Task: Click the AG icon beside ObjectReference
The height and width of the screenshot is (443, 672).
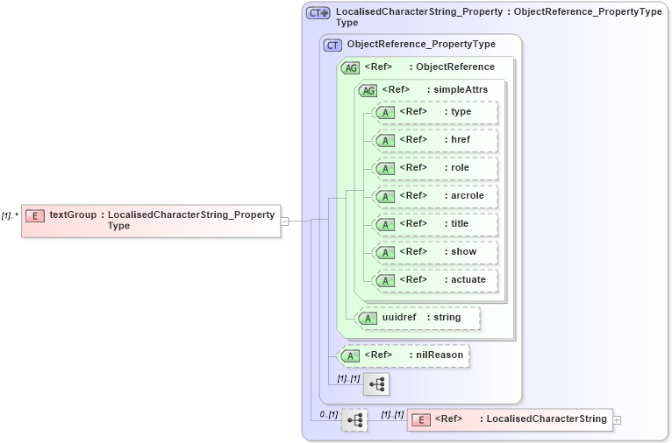Action: tap(351, 68)
